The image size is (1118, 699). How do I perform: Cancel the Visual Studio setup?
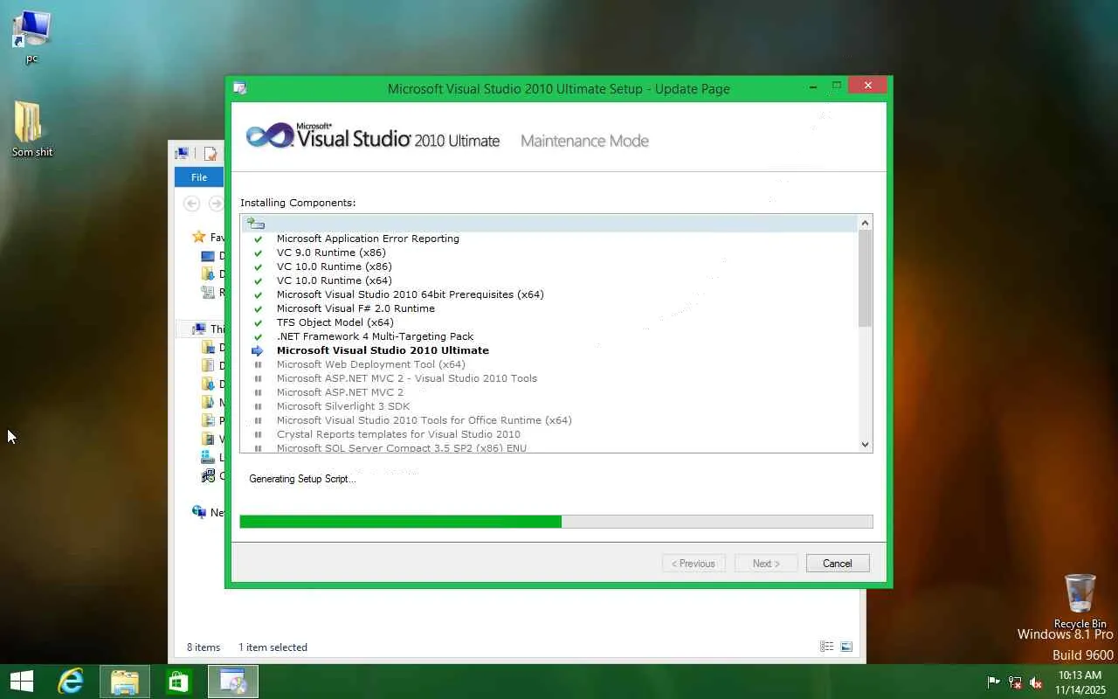[838, 564]
